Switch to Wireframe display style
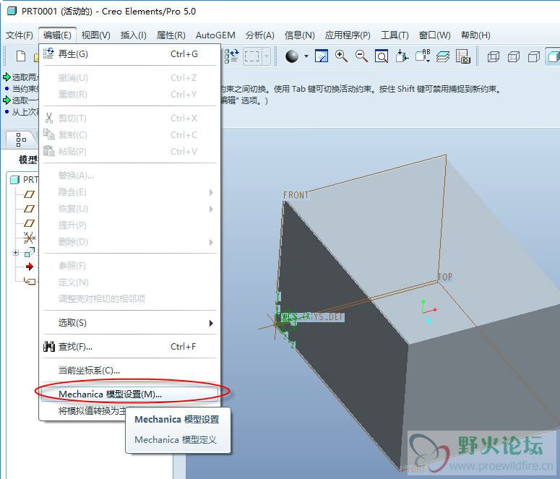 (494, 56)
